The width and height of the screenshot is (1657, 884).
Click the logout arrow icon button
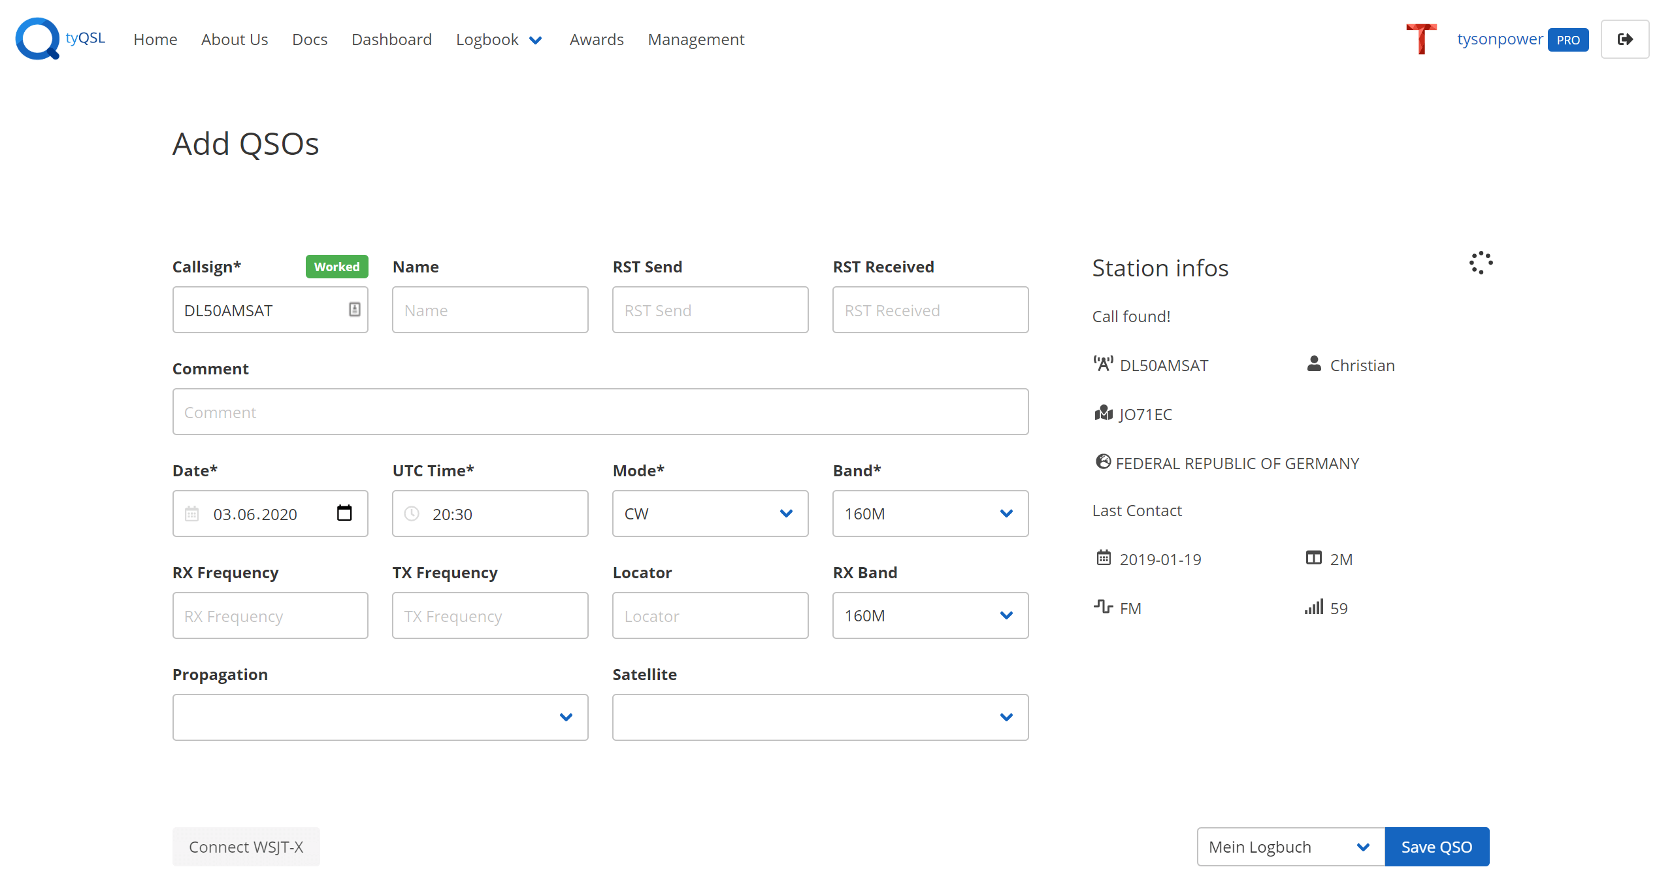[x=1624, y=40]
